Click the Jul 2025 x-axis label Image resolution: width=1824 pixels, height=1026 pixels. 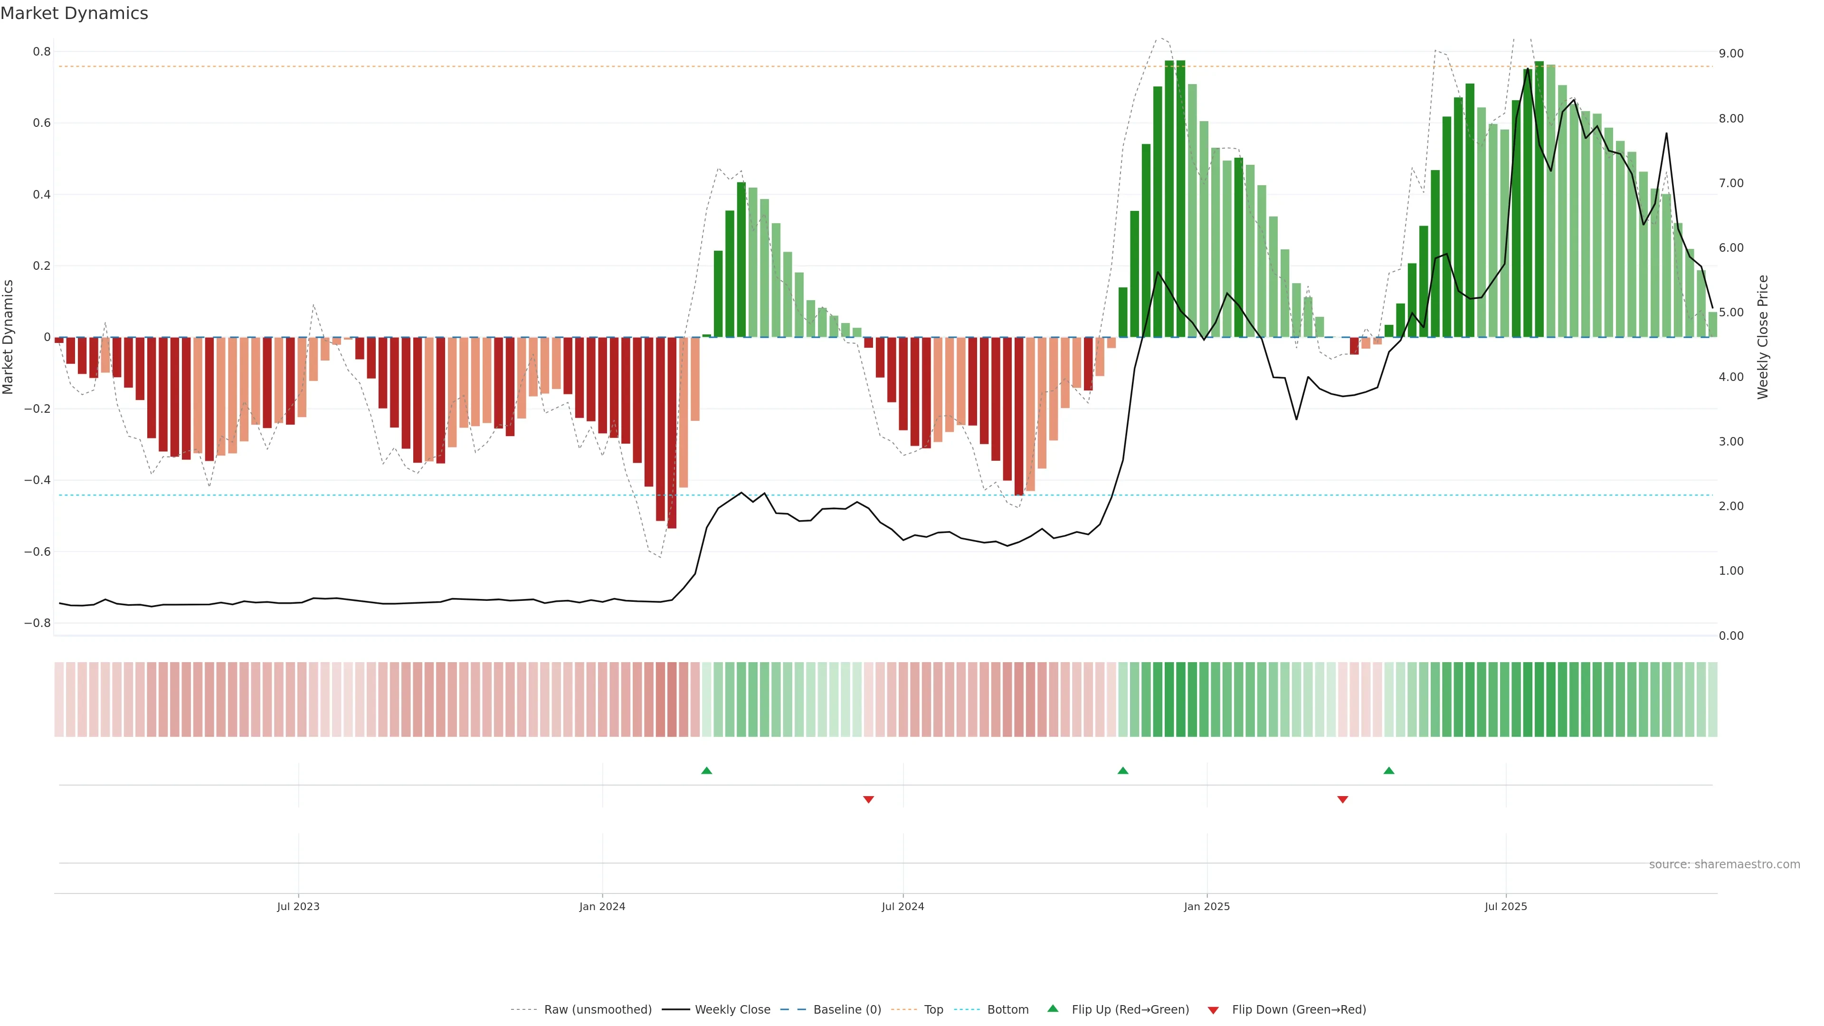1505,906
